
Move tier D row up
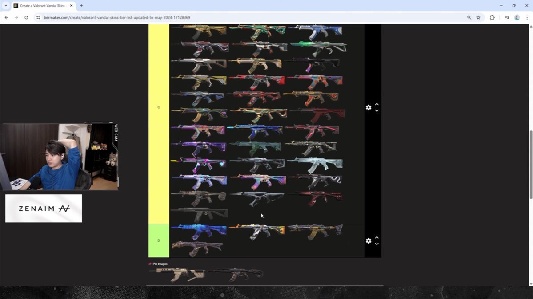coord(377,238)
